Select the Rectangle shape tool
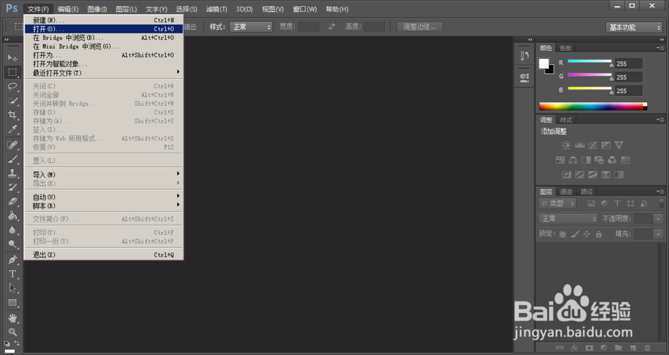 coord(12,303)
